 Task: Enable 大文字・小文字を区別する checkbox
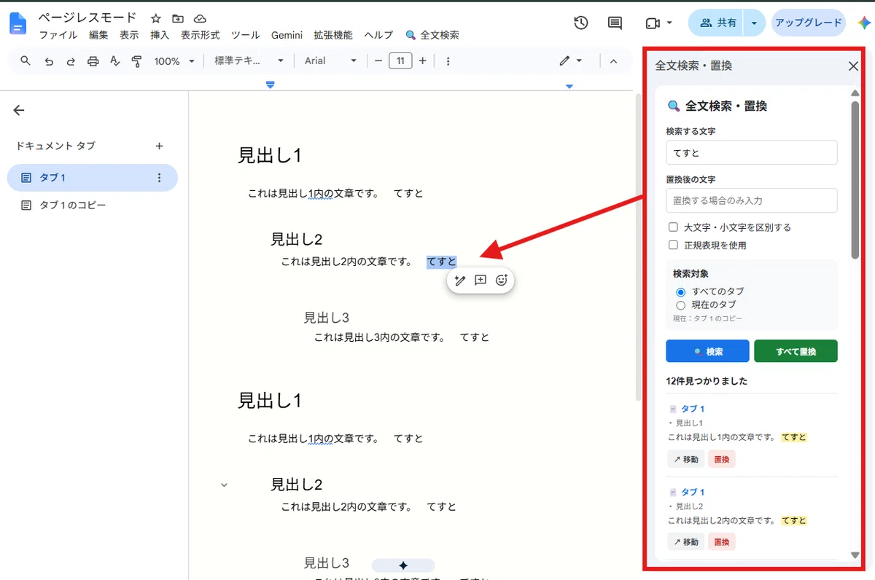coord(673,227)
